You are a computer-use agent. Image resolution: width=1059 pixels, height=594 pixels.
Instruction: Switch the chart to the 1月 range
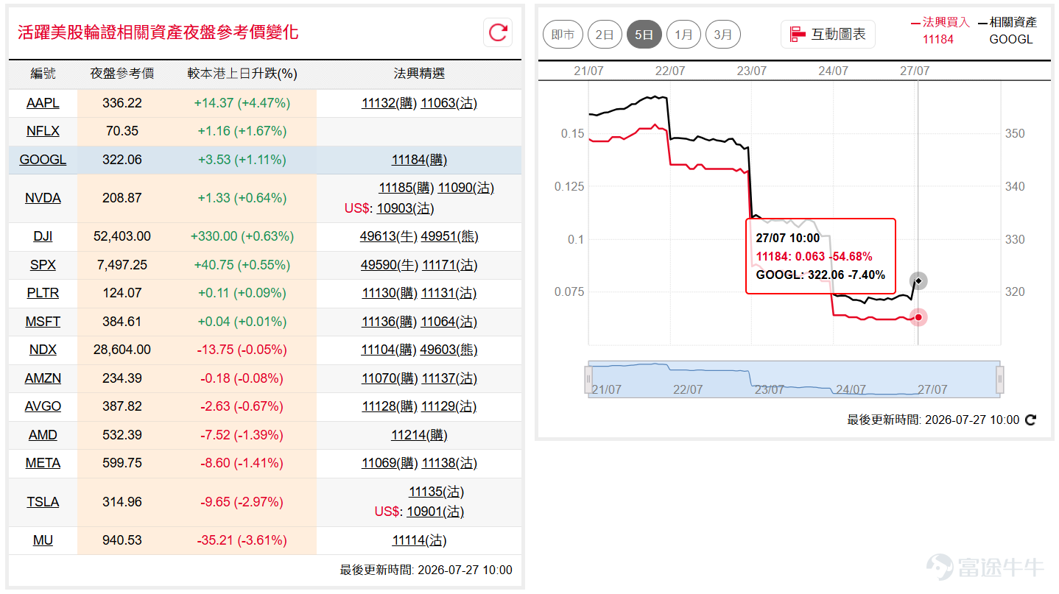point(683,35)
